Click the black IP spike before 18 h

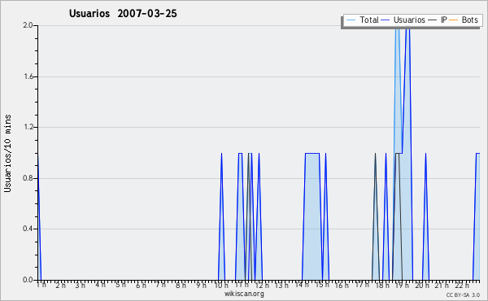tap(375, 216)
